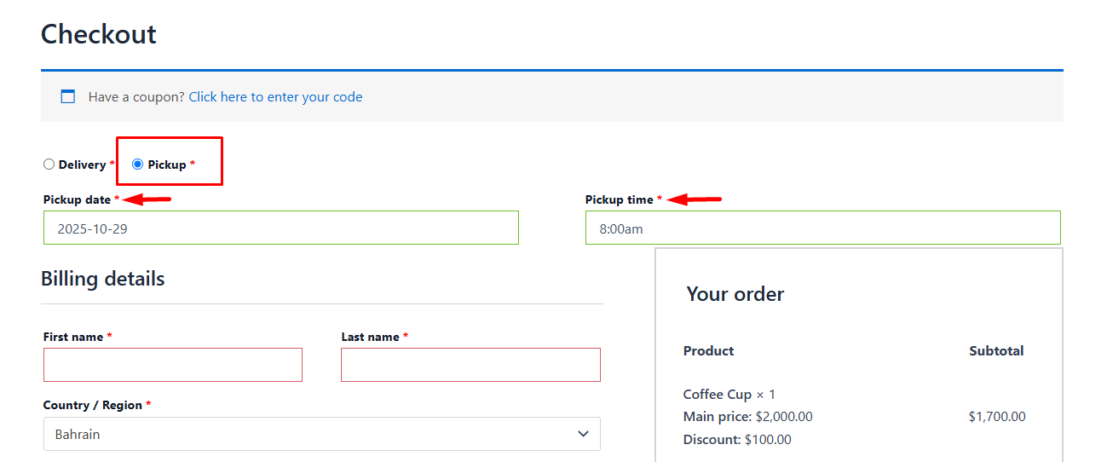Click the "Billing details" section heading
Image resolution: width=1107 pixels, height=462 pixels.
102,279
